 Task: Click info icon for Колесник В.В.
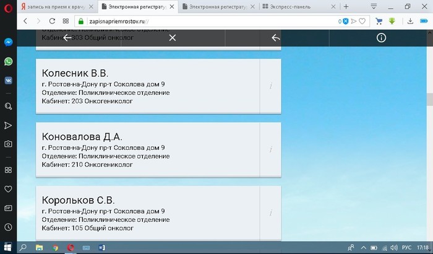(x=270, y=86)
